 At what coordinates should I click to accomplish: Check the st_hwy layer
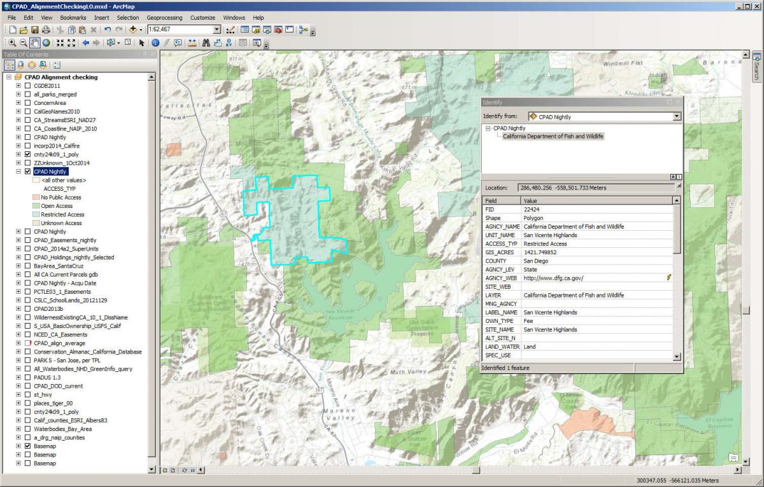27,394
